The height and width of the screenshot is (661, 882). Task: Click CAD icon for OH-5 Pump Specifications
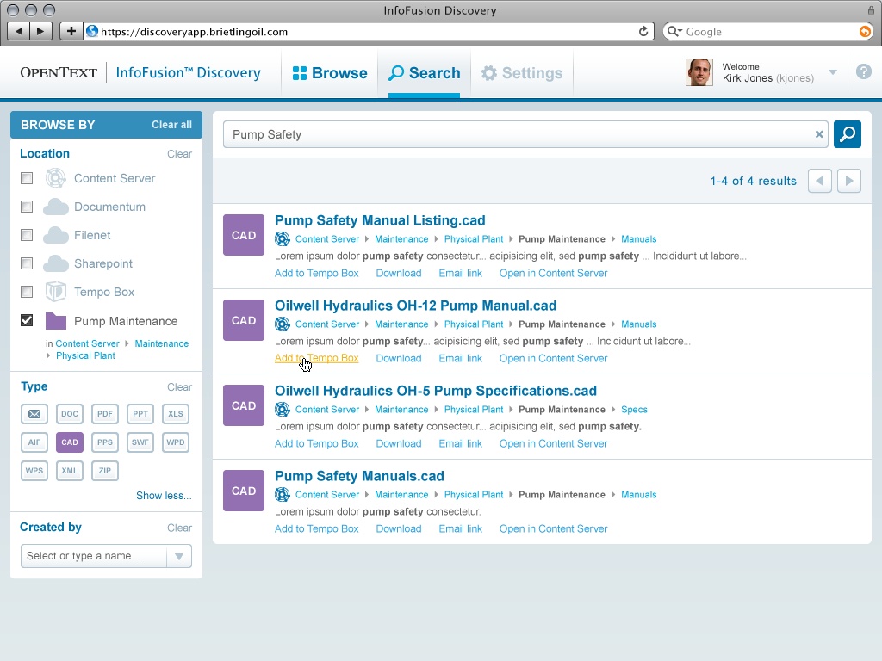pyautogui.click(x=244, y=405)
